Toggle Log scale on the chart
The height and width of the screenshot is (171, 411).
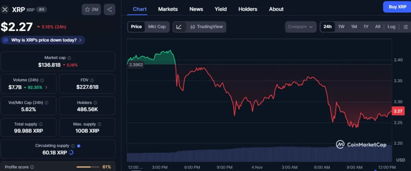(391, 27)
